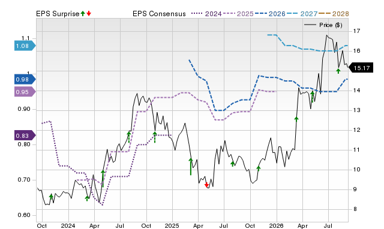Click the 1.08 light blue value tag
Viewport: 384px width, 229px height.
tap(25, 46)
